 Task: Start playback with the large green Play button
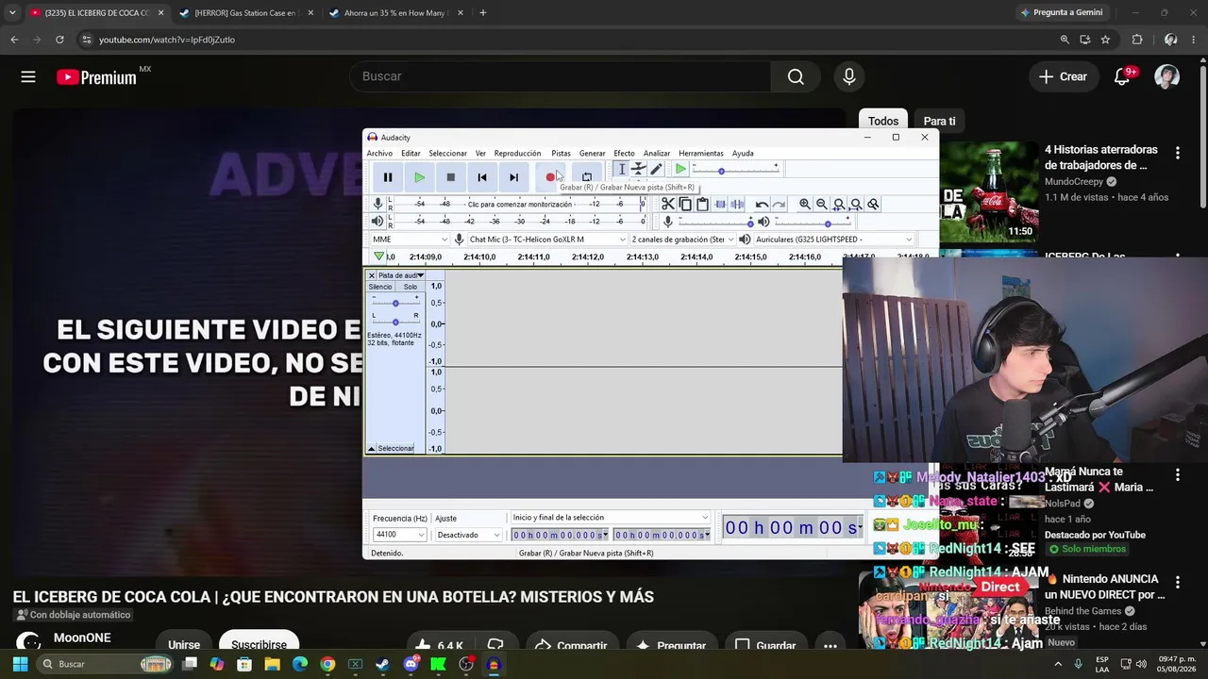pos(419,177)
